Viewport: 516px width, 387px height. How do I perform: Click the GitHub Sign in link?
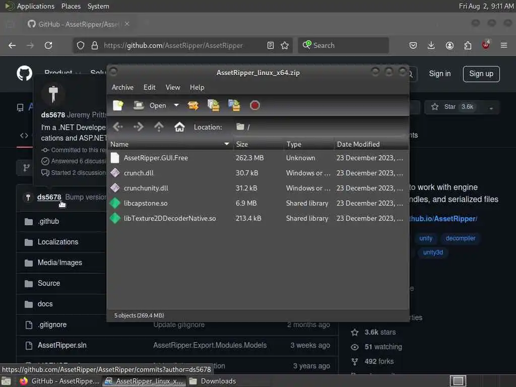(439, 74)
